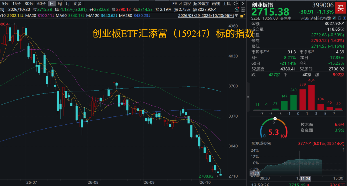This screenshot has width=347, height=186.
Task: Open F9 deep info button
Action: 174,4
